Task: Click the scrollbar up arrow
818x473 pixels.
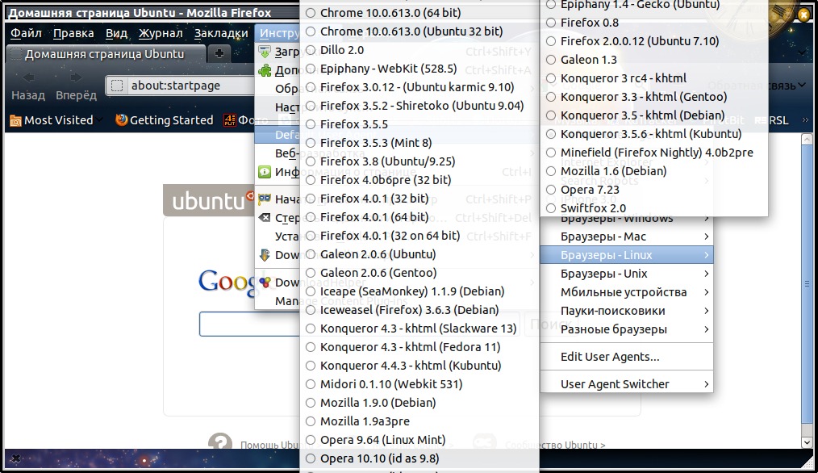Action: click(807, 140)
